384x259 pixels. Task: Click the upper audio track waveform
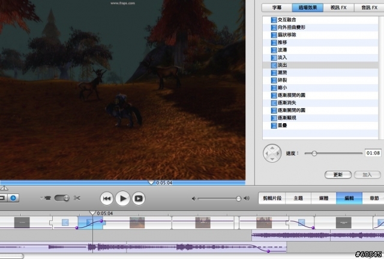[318, 236]
